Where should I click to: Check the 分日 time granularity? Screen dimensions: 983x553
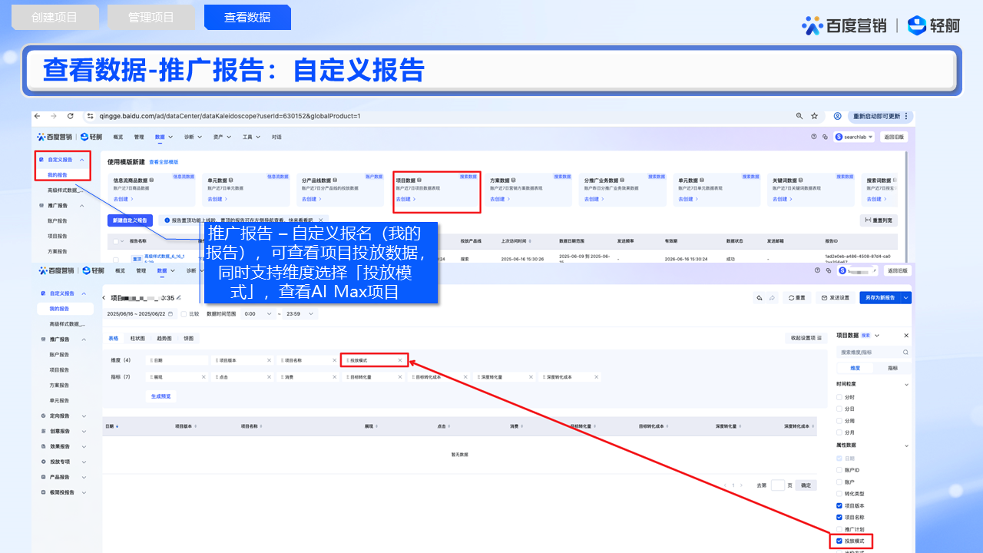839,409
